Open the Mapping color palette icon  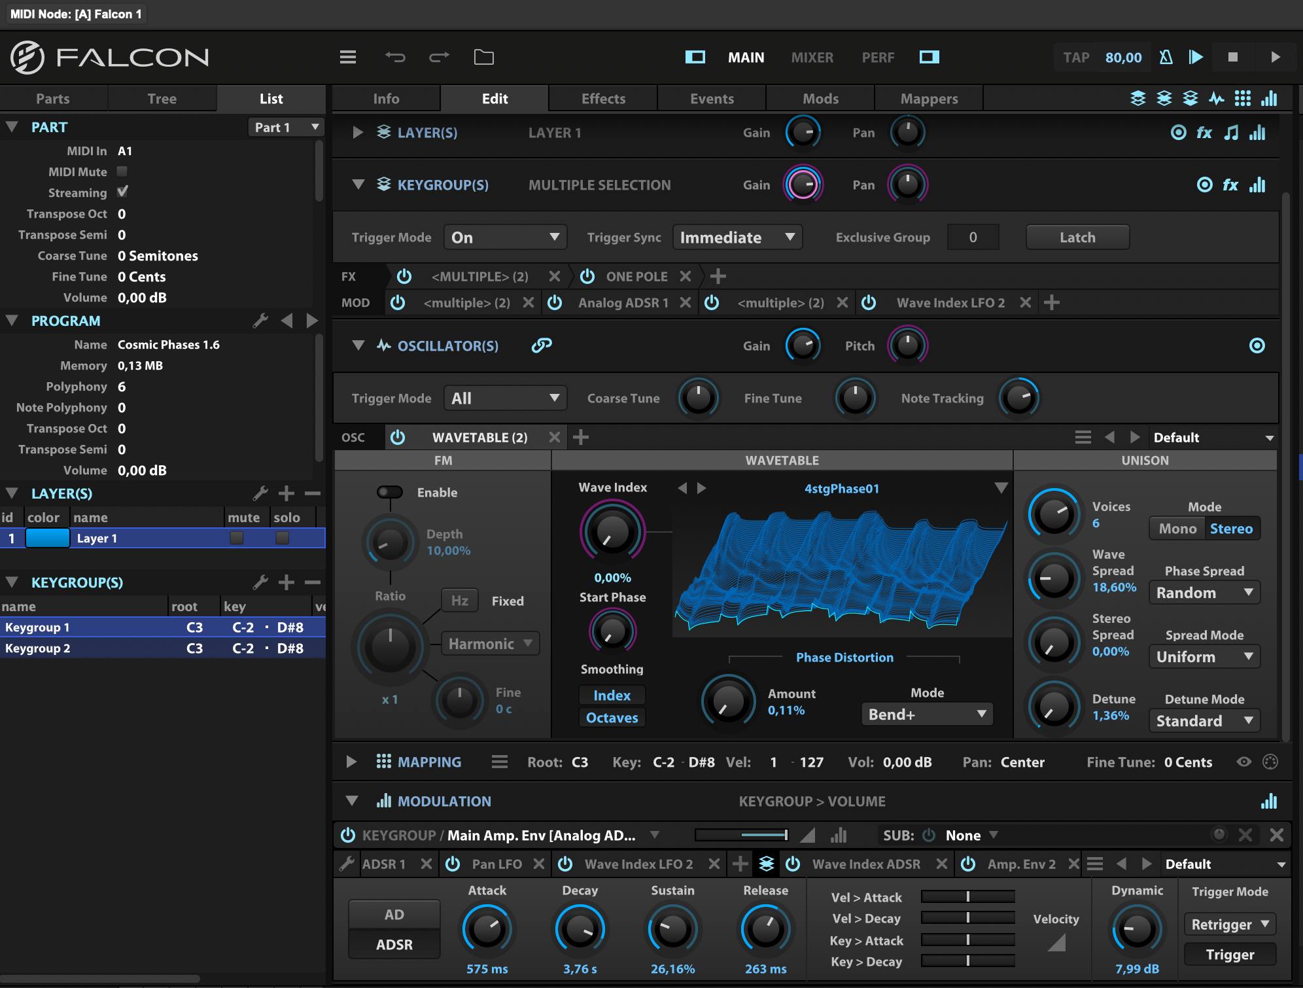point(1270,762)
